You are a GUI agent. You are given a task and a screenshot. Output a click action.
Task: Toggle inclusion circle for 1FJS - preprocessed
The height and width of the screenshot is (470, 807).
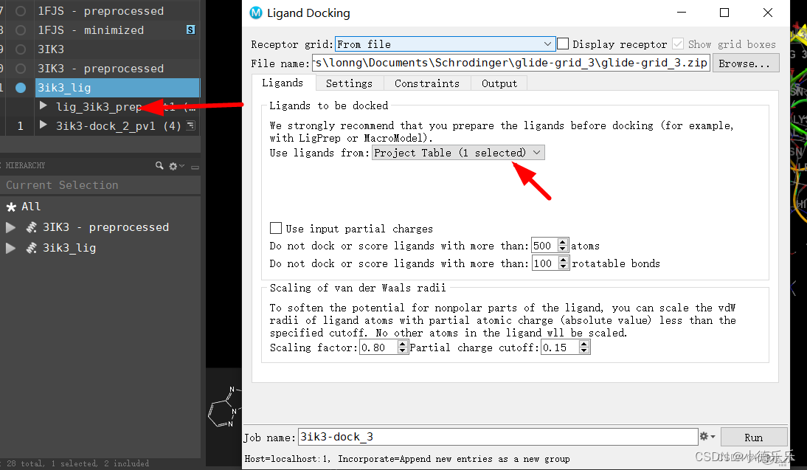point(21,11)
